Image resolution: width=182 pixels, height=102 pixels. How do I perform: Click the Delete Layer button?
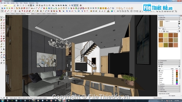(x=162, y=66)
